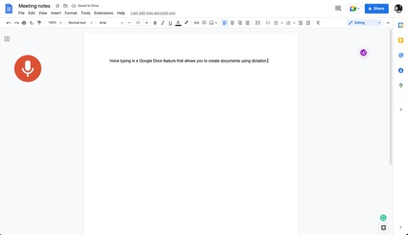Open the Google Docs home icon

click(x=9, y=9)
